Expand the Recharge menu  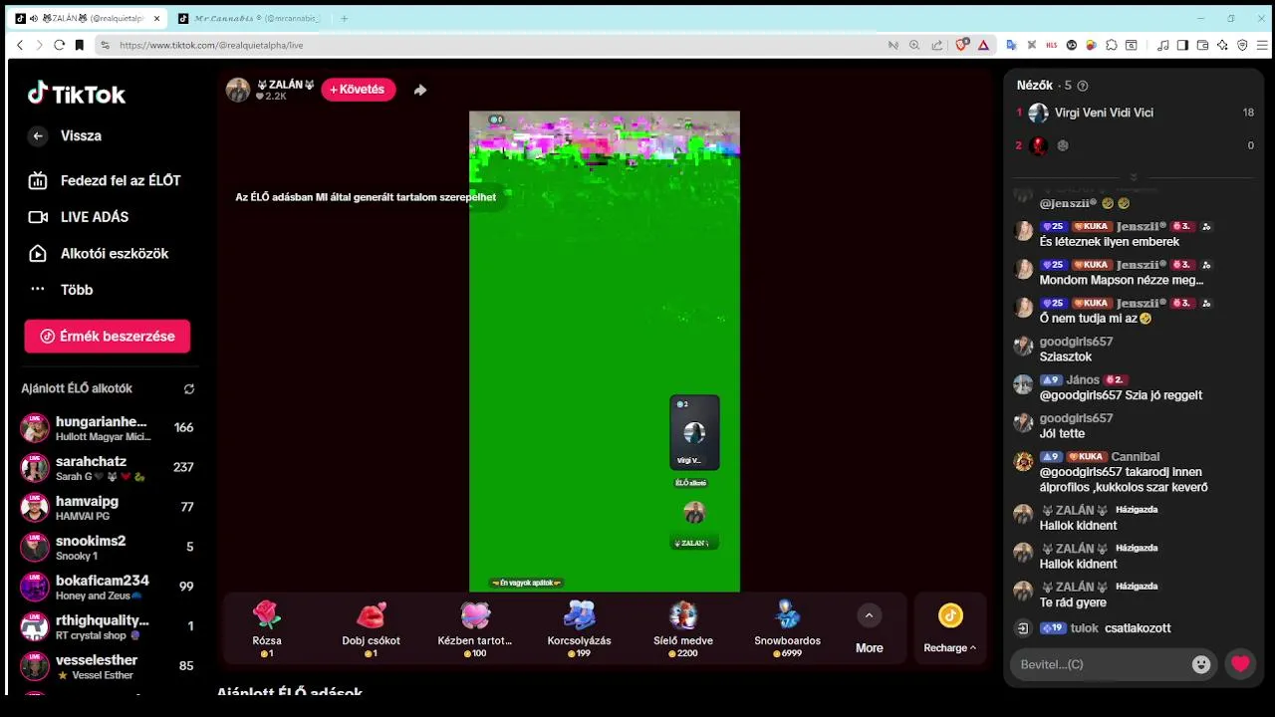pos(950,628)
